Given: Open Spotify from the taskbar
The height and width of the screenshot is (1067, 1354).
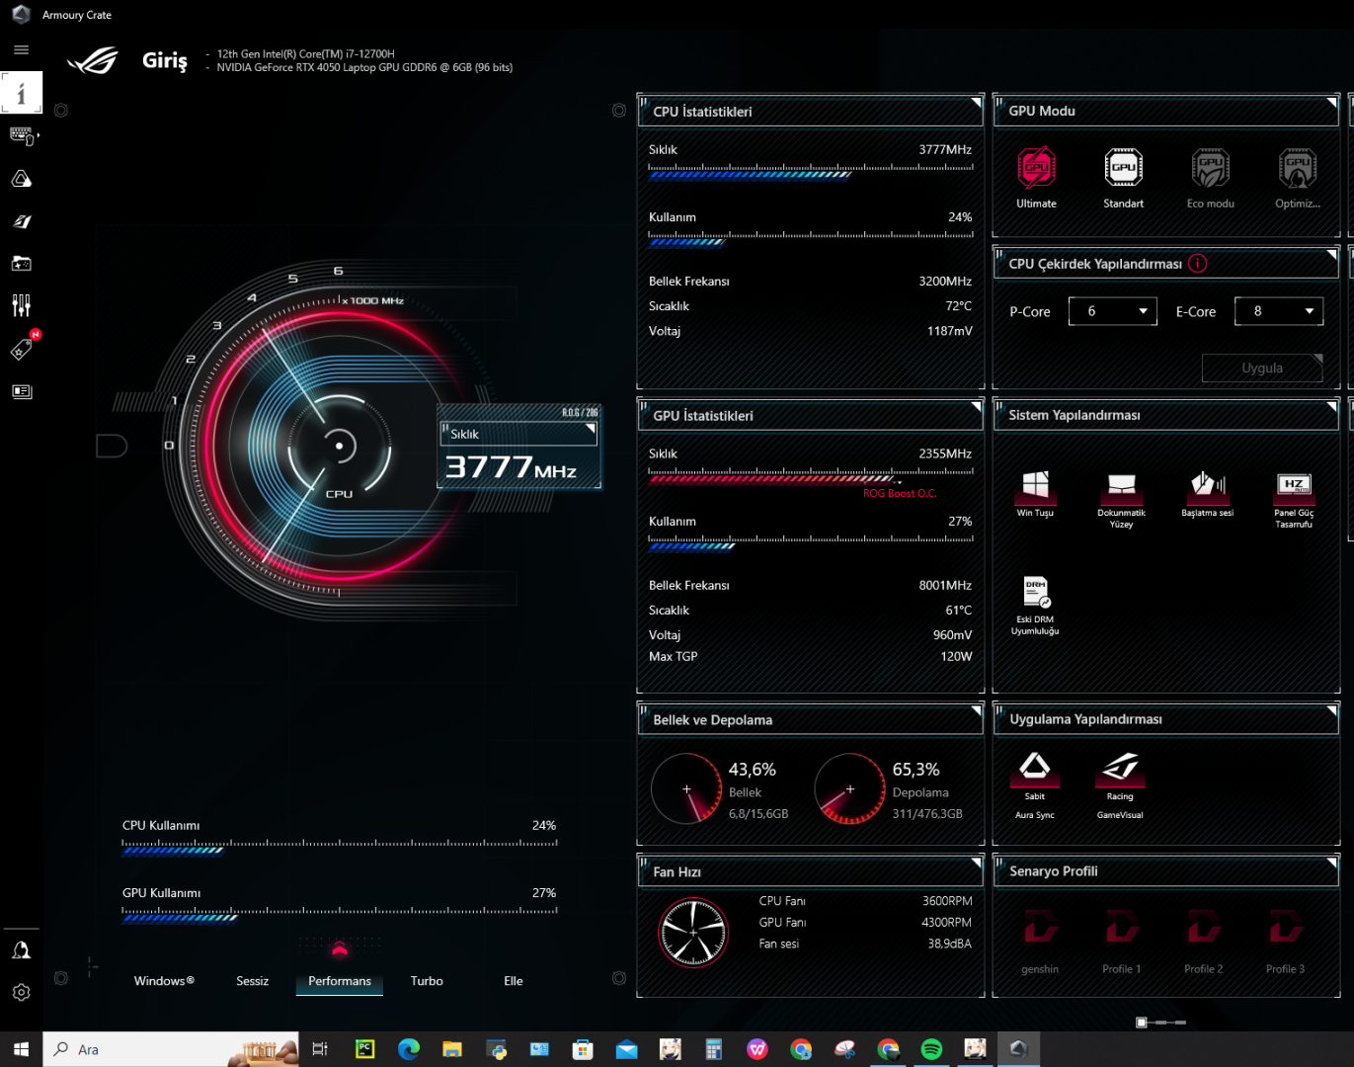Looking at the screenshot, I should 930,1049.
